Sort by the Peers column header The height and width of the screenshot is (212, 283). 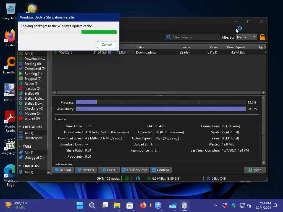214,47
